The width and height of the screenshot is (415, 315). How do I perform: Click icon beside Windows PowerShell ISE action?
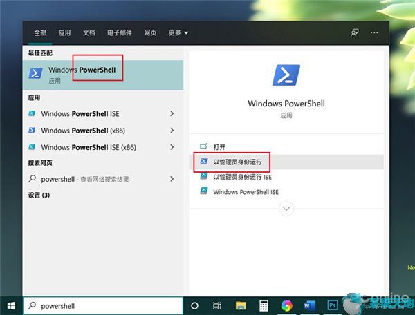coord(204,191)
